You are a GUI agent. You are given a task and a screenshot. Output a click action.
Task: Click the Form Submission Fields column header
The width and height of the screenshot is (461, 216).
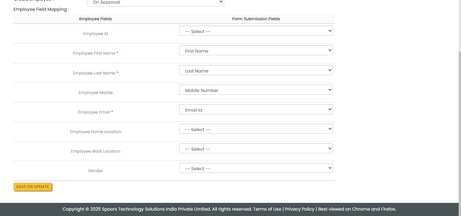tap(256, 19)
